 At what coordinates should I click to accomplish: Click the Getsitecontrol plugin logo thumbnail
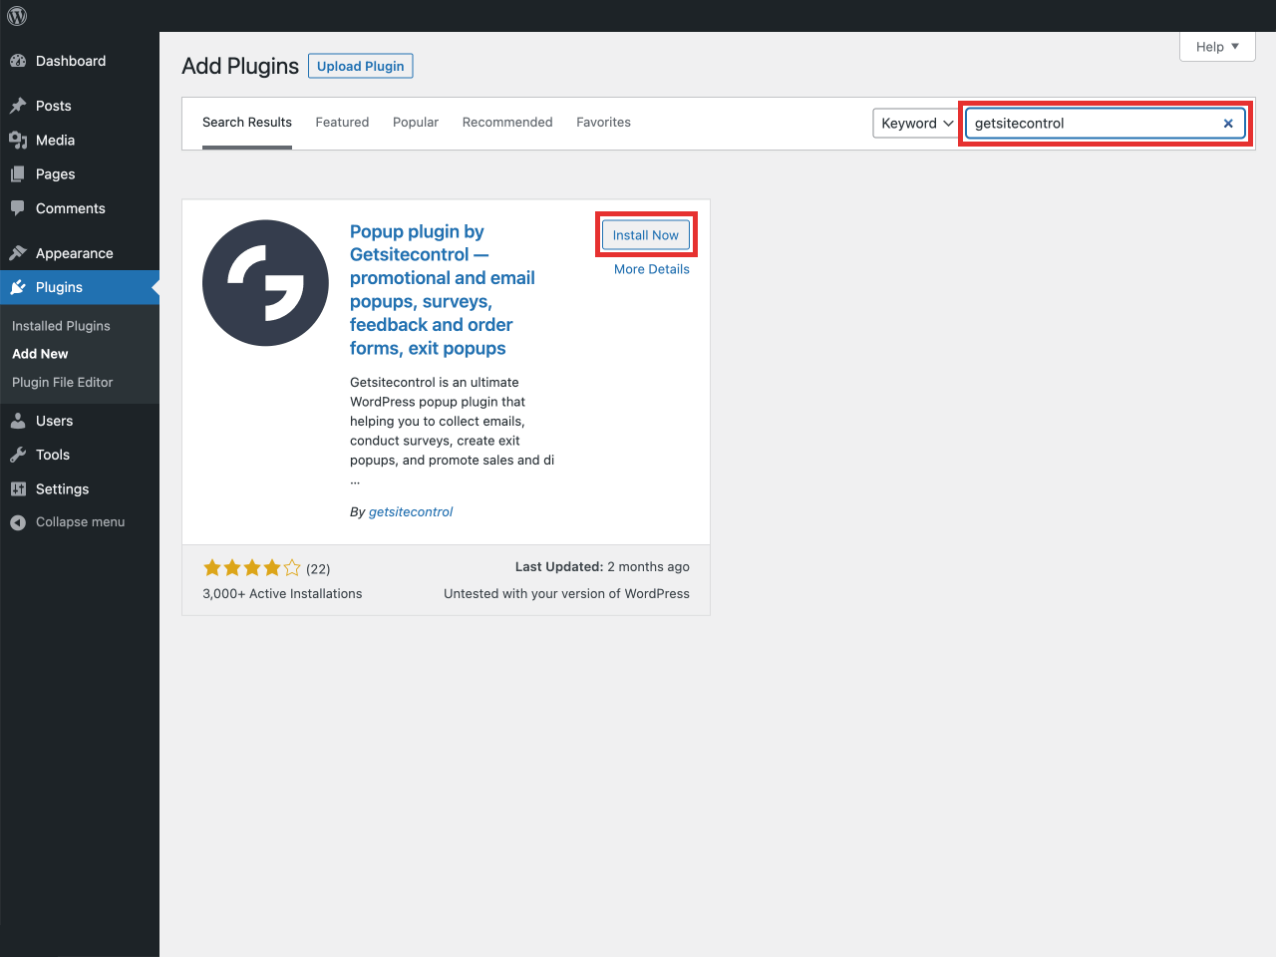pyautogui.click(x=265, y=283)
